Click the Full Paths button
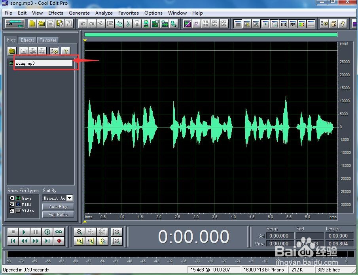This screenshot has height=275, width=358. point(58,215)
